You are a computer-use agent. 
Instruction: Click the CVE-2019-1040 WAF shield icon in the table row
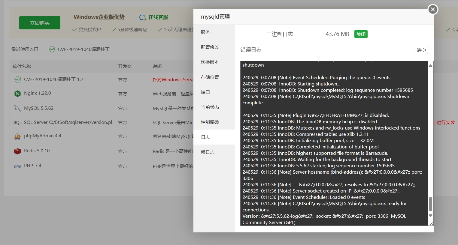pos(17,80)
